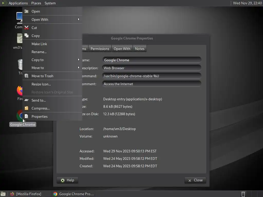Screen dimensions: 263x197
Task: Click the size value 8.6 kB (8627 bytes)
Action: pos(118,106)
